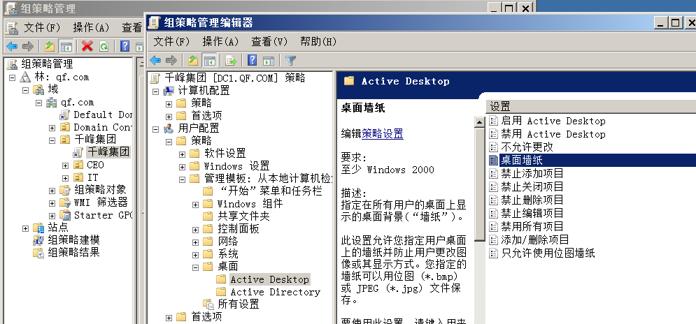Click the 组策略建模 icon in the left tree
Viewport: 696px width, 324px height.
pos(38,240)
